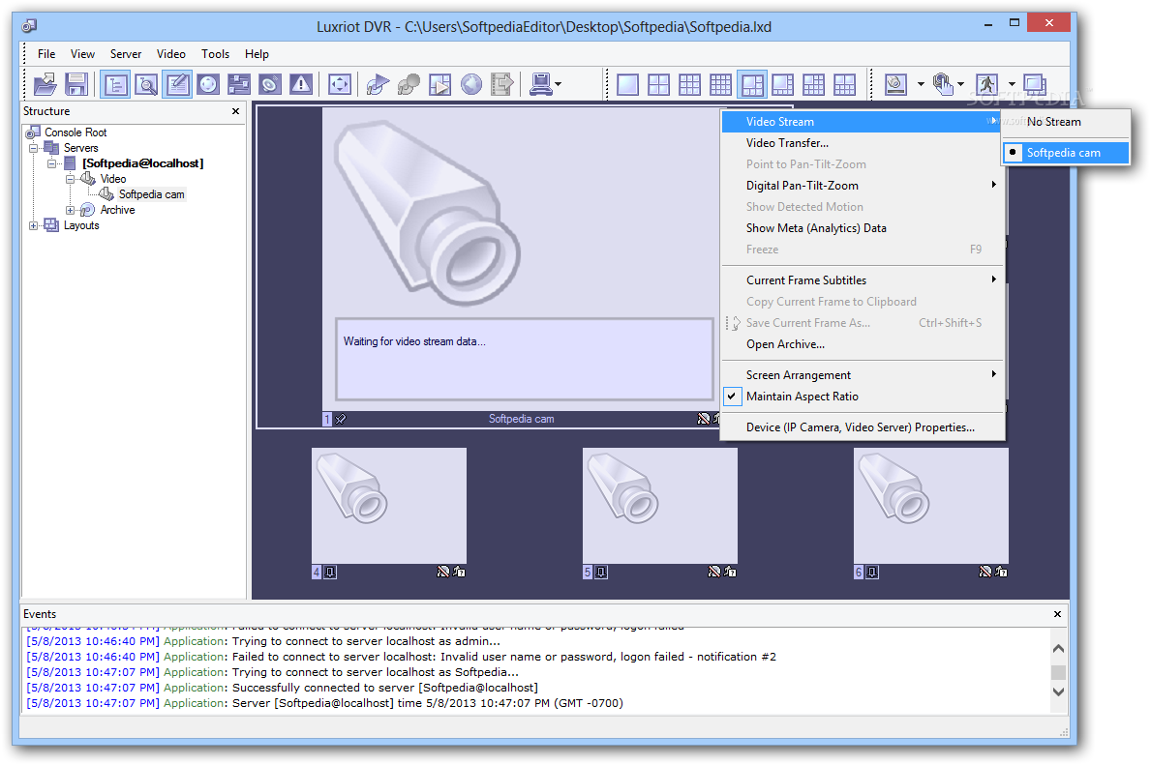The image size is (1151, 765).
Task: Select the 2x2 grid screen layout
Action: point(658,85)
